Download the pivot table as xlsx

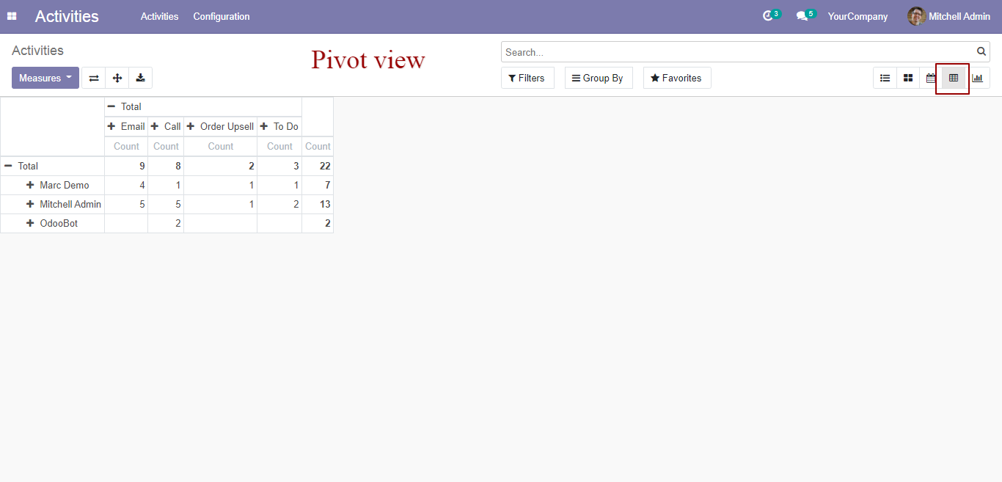140,78
